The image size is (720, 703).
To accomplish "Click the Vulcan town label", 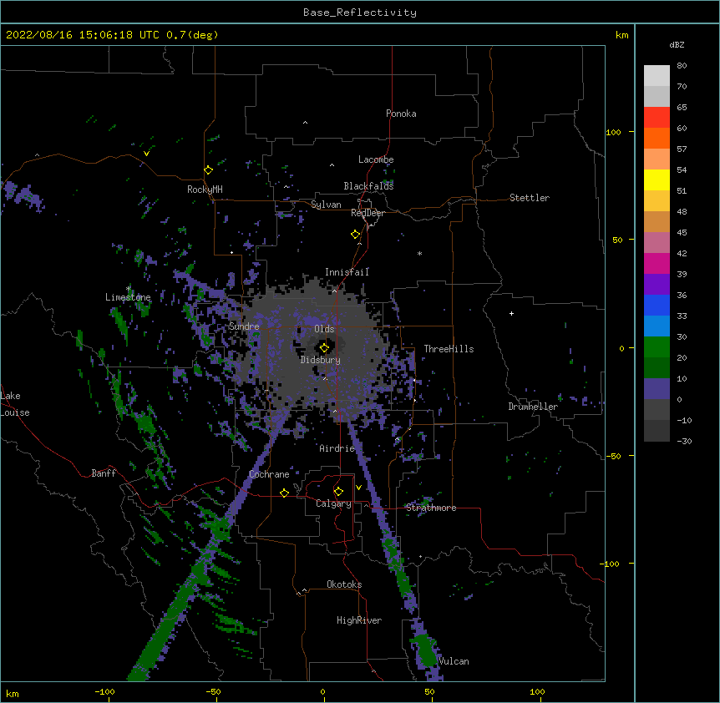I will tap(454, 661).
